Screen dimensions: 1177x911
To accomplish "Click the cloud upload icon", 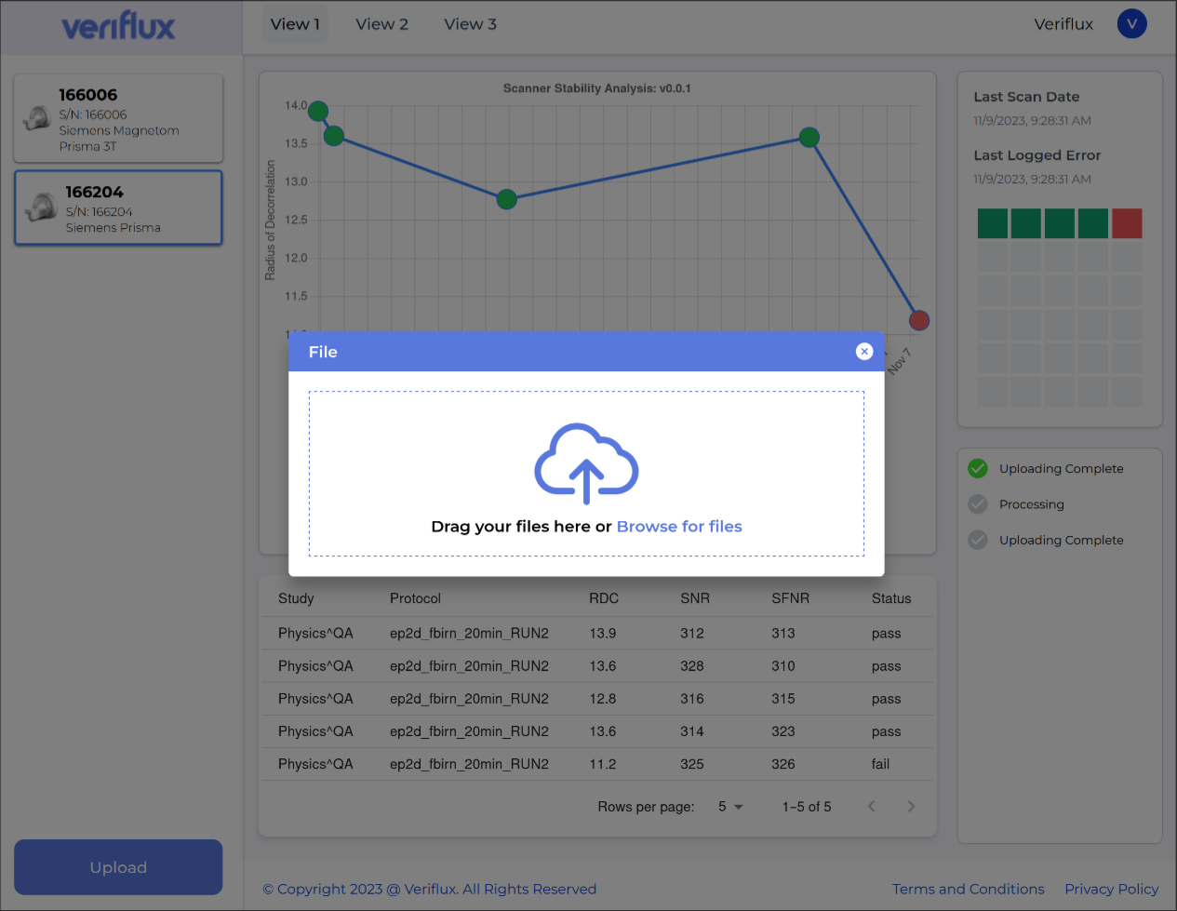I will (586, 462).
